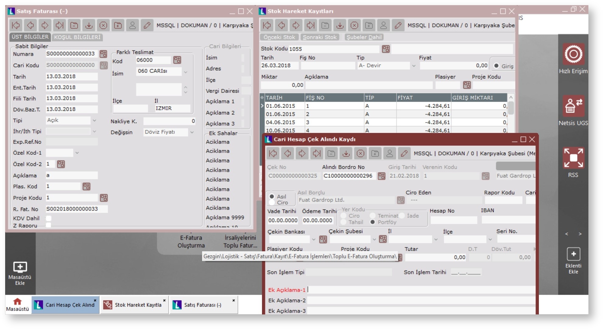Select the Ciro radio under Asıl
603x329 pixels.
[x=272, y=202]
